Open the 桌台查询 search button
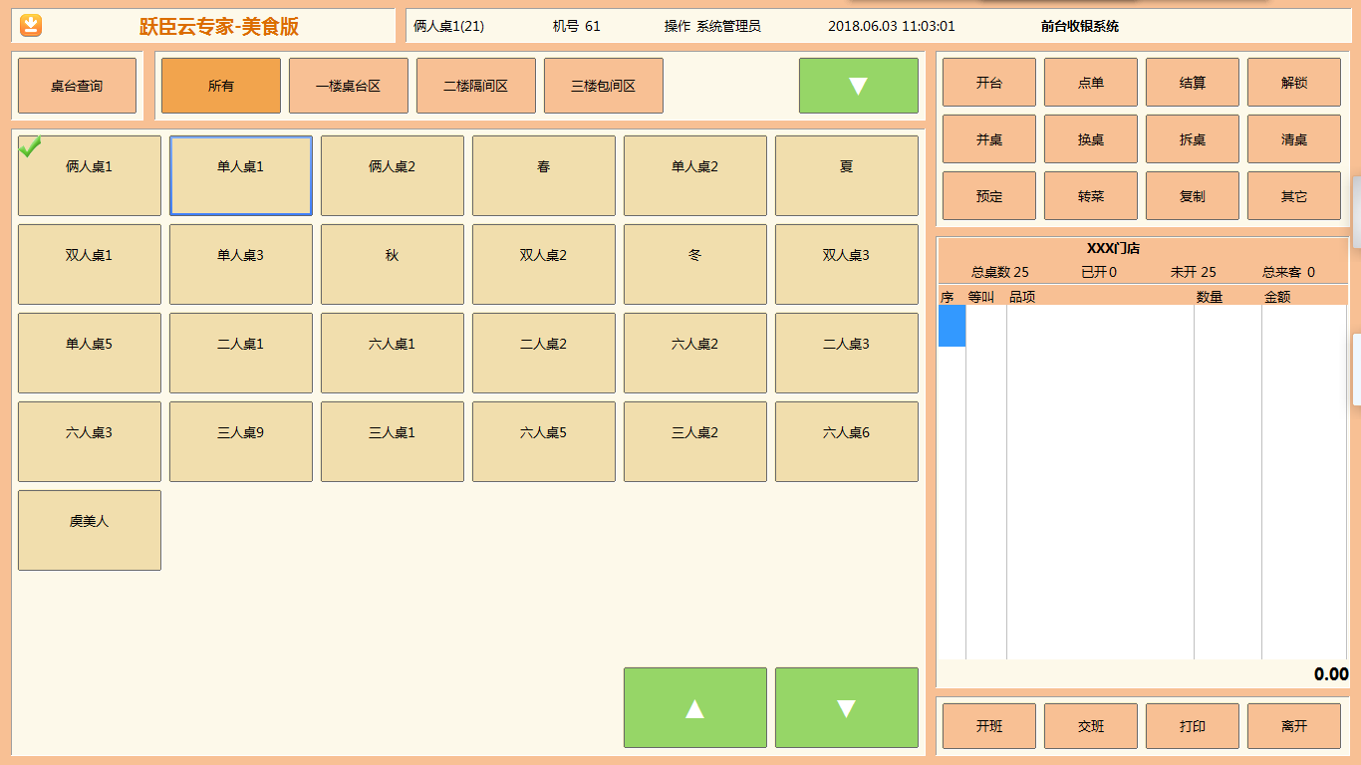 (x=77, y=86)
